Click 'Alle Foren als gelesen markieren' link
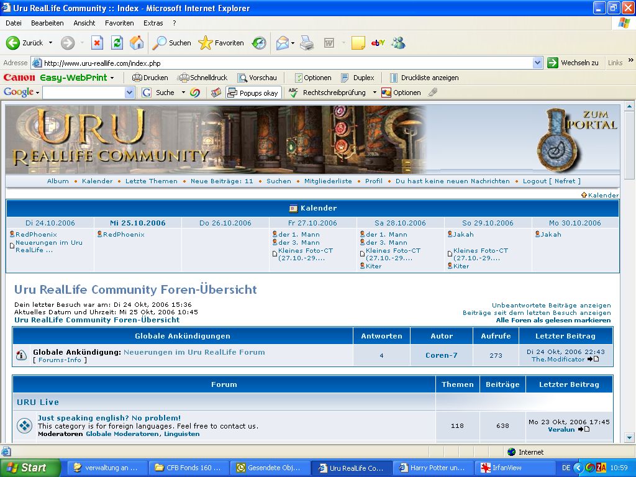The width and height of the screenshot is (636, 477). click(x=553, y=320)
